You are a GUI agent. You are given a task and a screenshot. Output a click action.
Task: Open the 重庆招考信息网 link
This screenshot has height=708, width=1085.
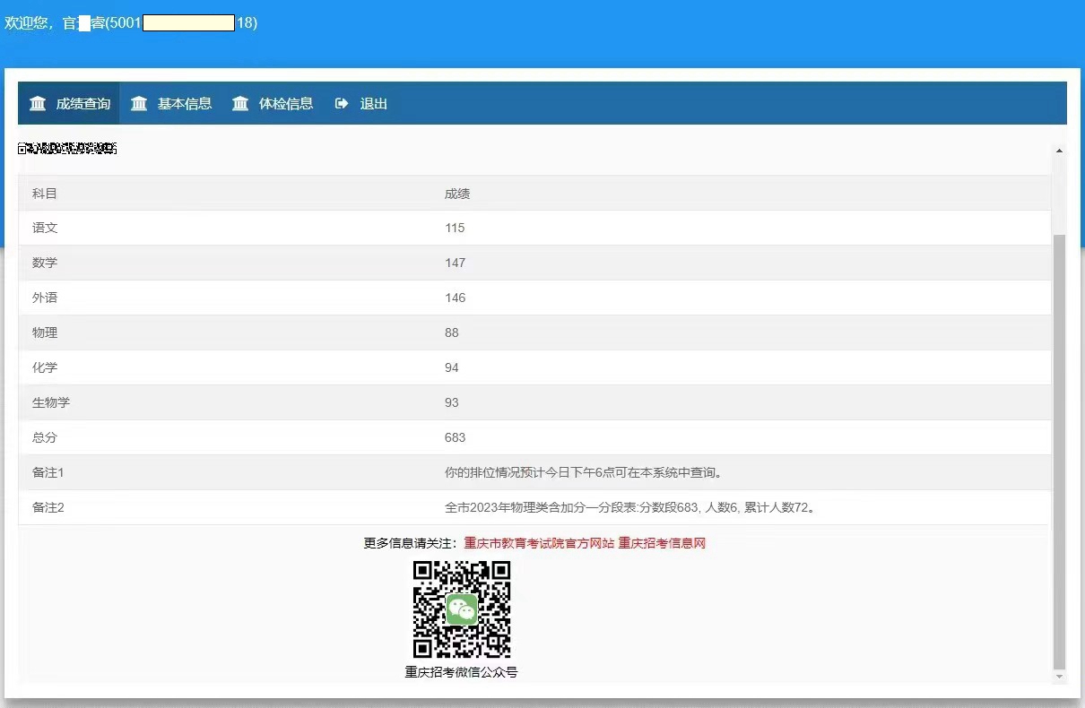662,543
